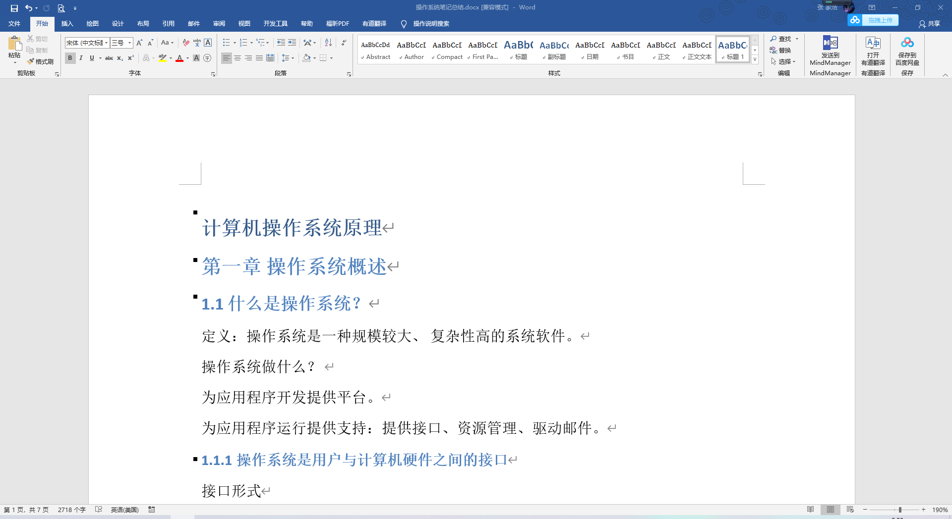Toggle bold formatting
The width and height of the screenshot is (952, 519).
[x=70, y=58]
